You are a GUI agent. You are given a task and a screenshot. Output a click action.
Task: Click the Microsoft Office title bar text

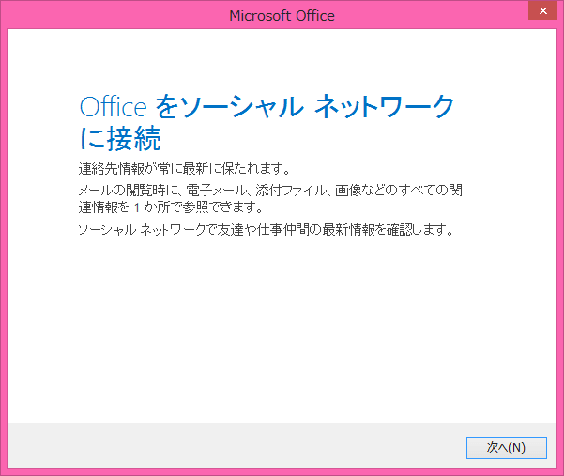[282, 15]
